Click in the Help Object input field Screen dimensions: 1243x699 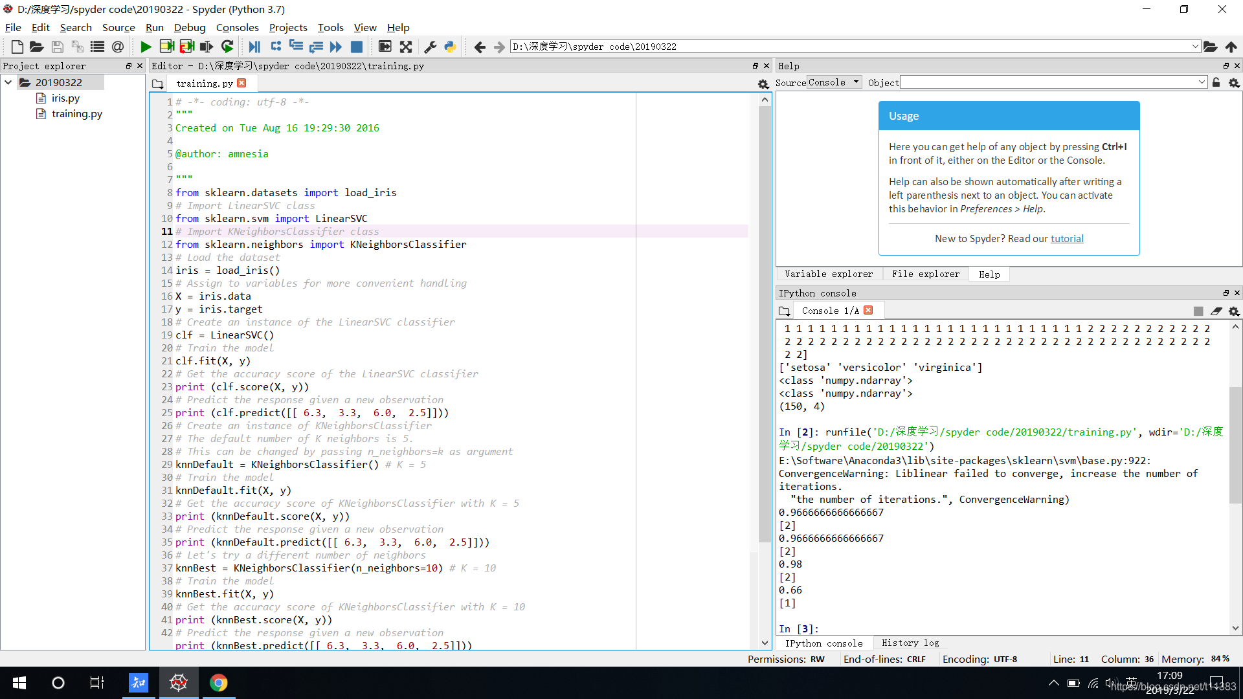(x=1049, y=83)
